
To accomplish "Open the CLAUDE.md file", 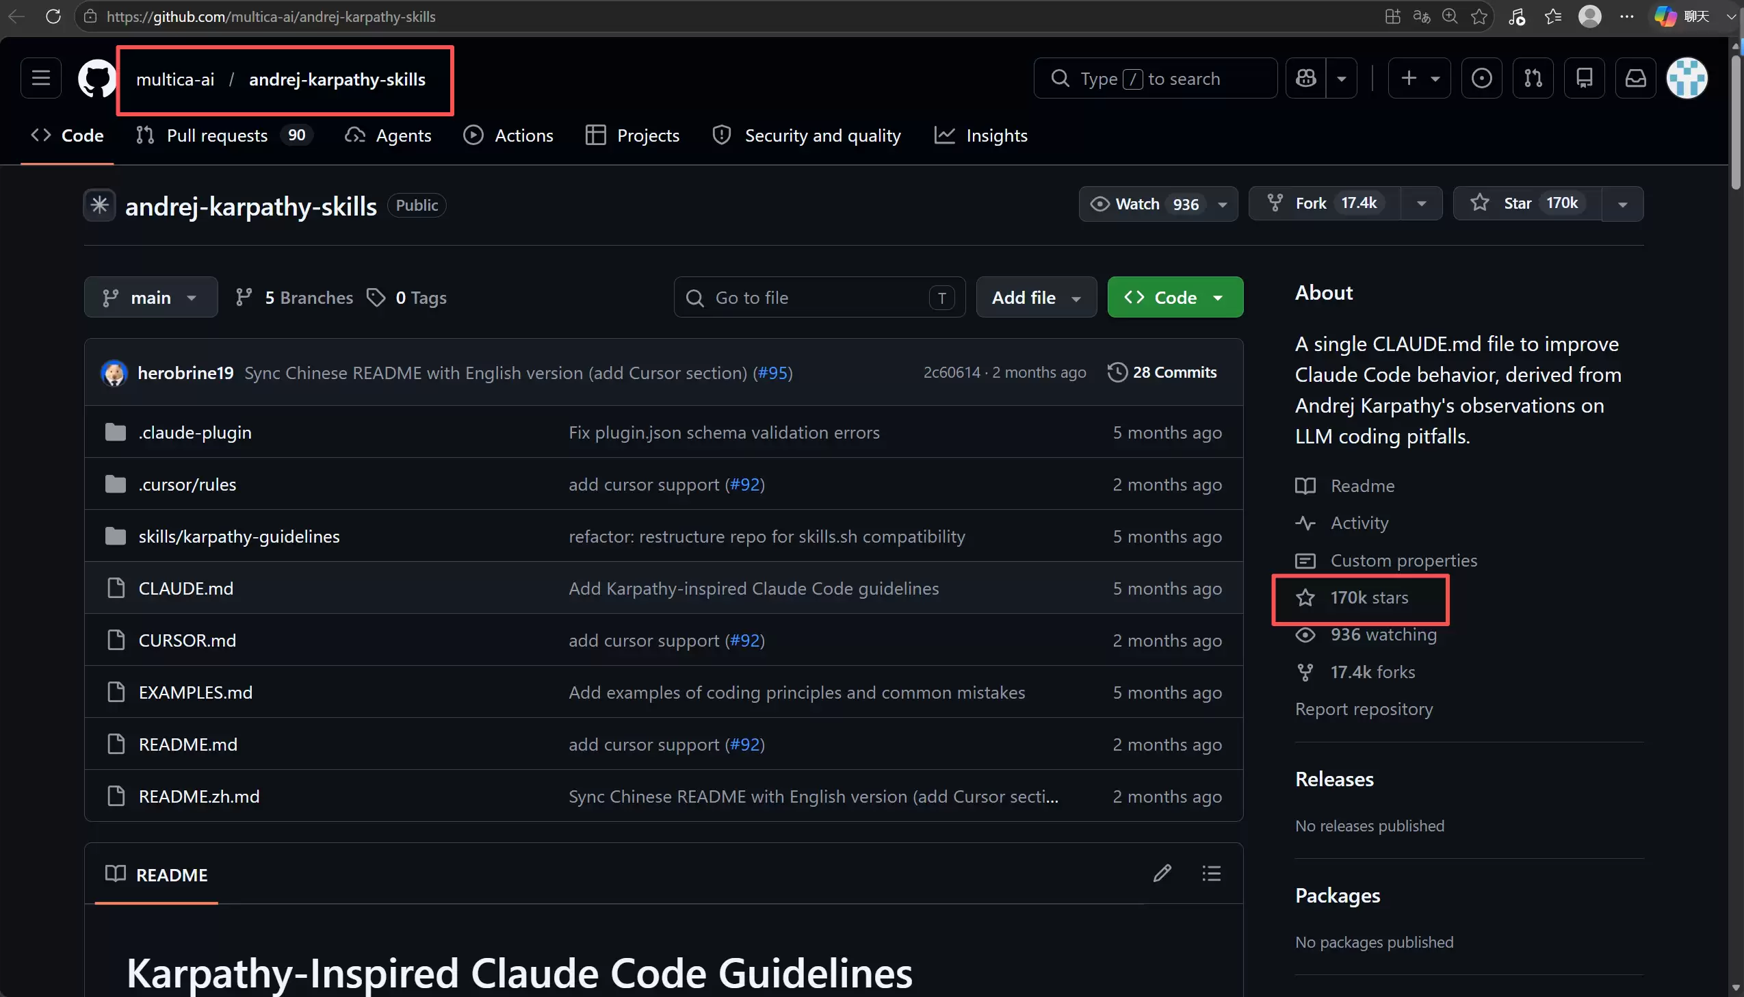I will click(x=186, y=589).
